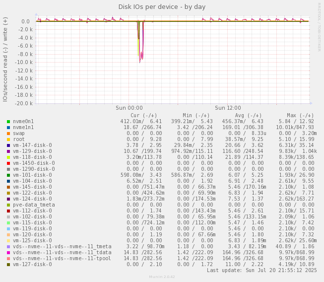Click the green nvme0n1 legend swatch
The image size is (324, 282).
coord(8,122)
